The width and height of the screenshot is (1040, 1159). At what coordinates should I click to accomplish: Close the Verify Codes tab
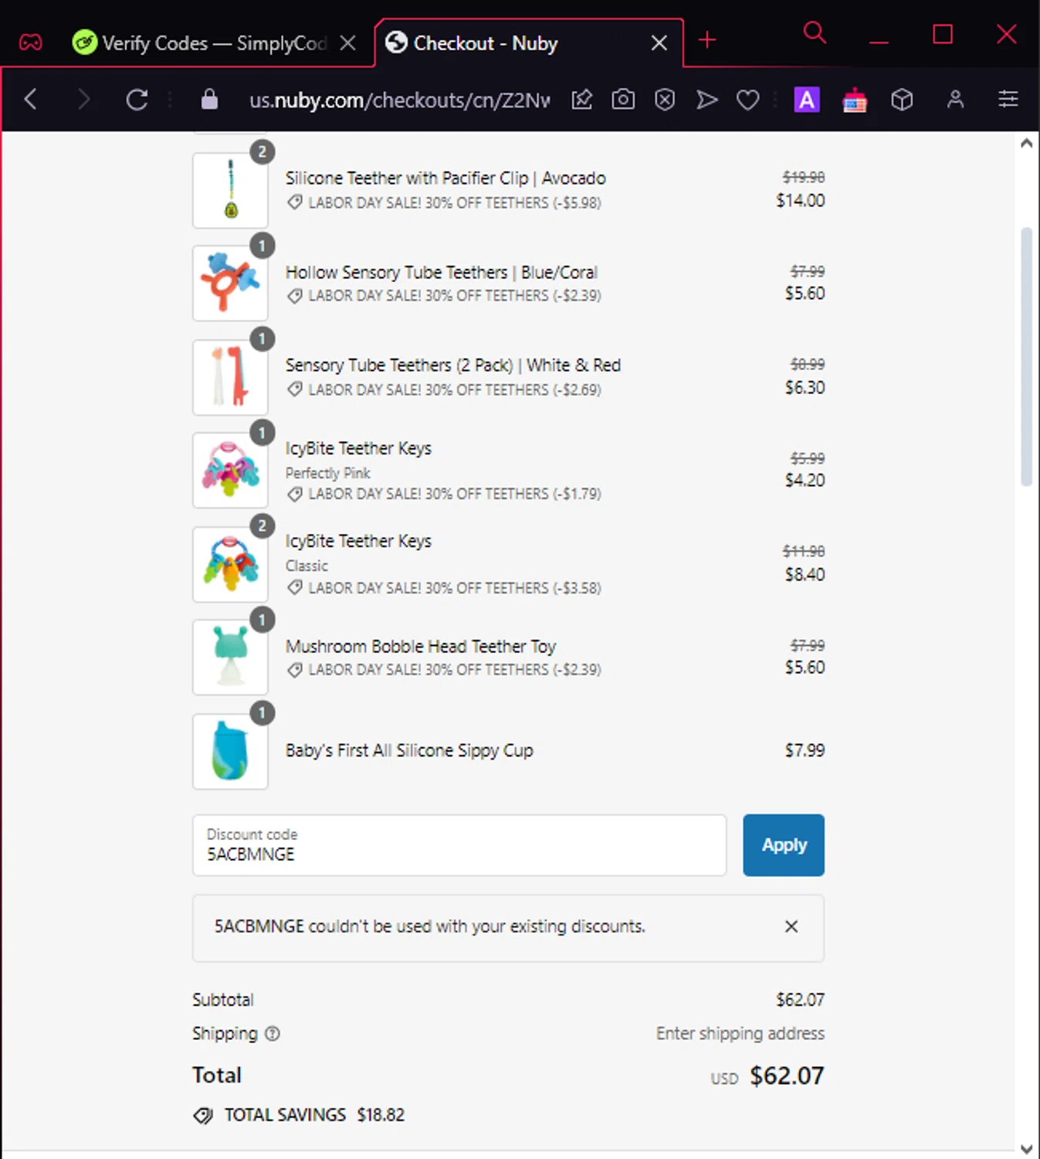click(348, 42)
